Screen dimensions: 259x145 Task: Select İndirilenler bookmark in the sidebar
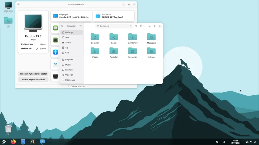(71, 80)
